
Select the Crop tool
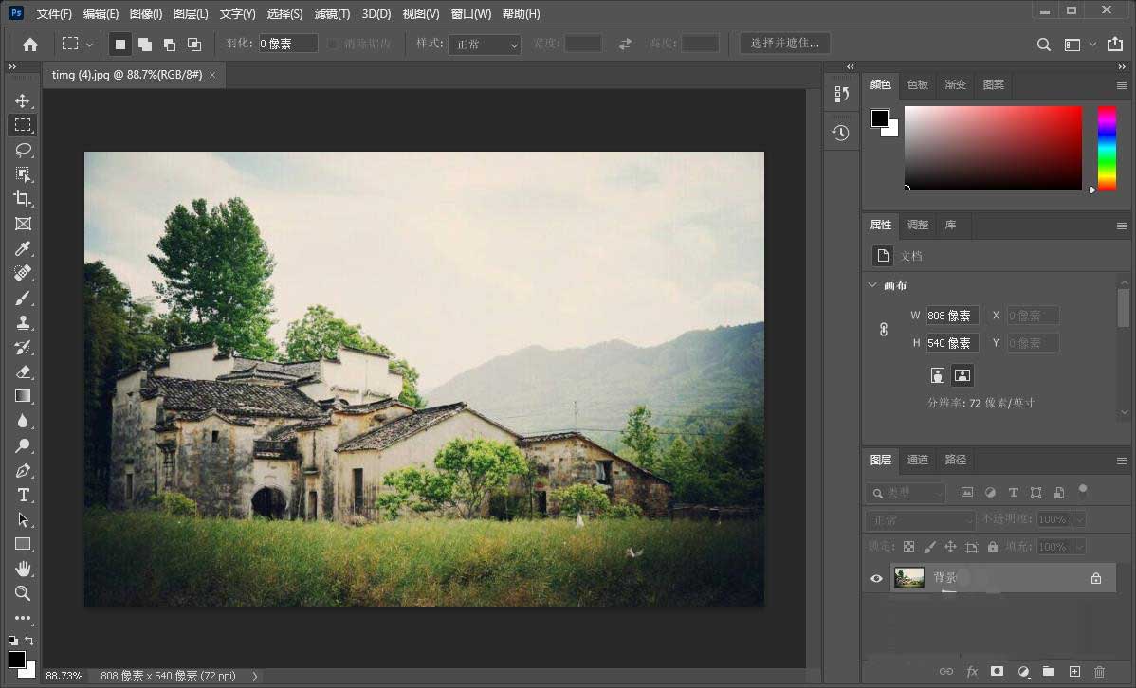click(23, 199)
